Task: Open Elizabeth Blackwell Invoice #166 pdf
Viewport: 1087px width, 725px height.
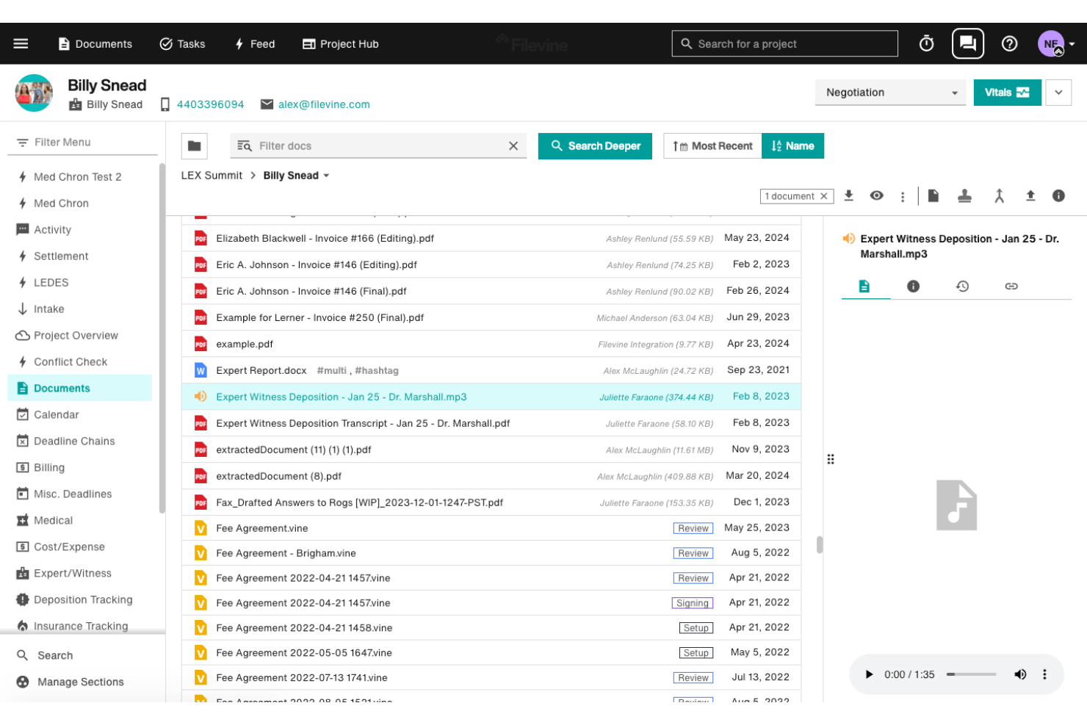Action: pos(325,239)
